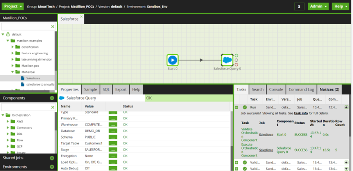Add a new shared job with plus icon
The height and width of the screenshot is (171, 353).
point(52,158)
